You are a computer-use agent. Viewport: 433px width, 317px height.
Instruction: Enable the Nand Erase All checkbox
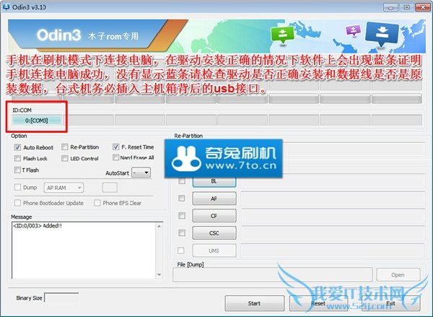[x=115, y=157]
